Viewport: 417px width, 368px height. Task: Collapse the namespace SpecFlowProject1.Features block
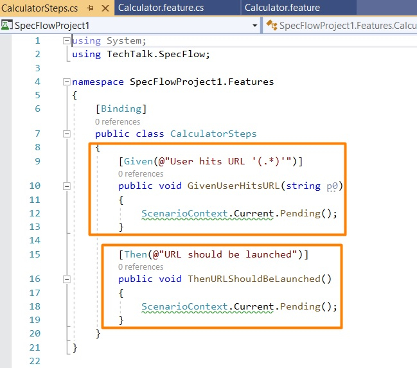coord(66,82)
